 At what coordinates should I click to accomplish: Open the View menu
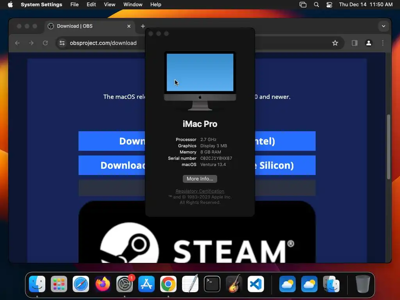pos(109,5)
